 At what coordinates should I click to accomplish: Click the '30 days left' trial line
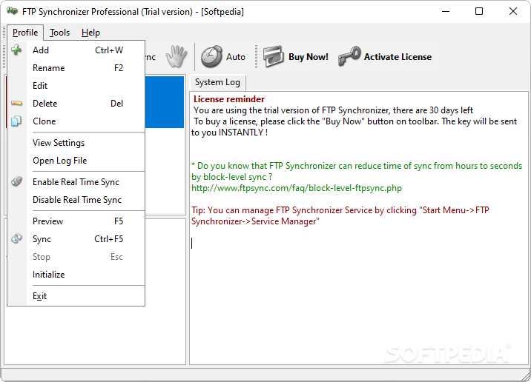click(333, 110)
